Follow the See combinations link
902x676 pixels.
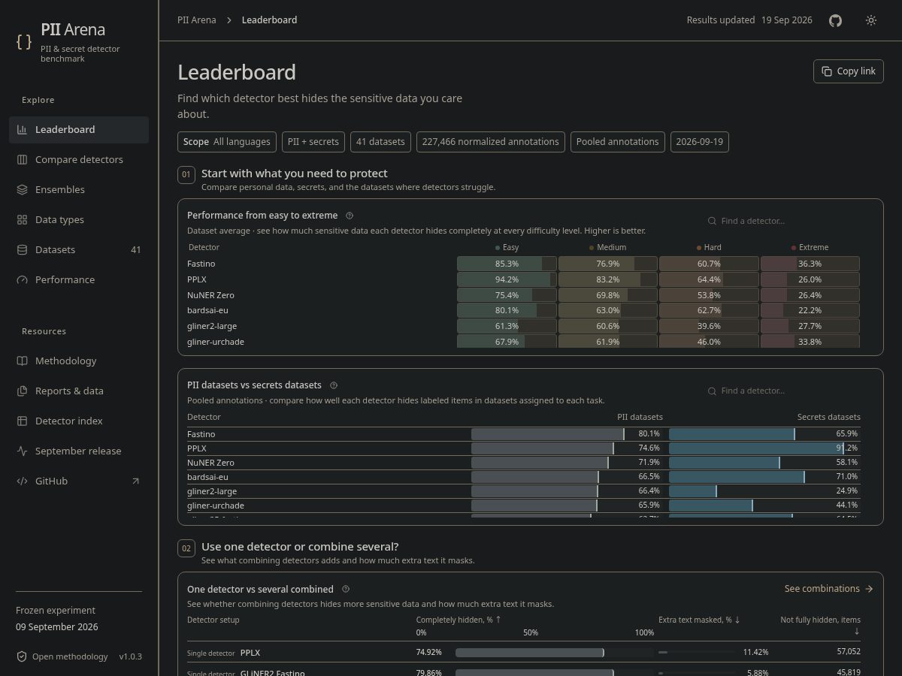coord(828,589)
